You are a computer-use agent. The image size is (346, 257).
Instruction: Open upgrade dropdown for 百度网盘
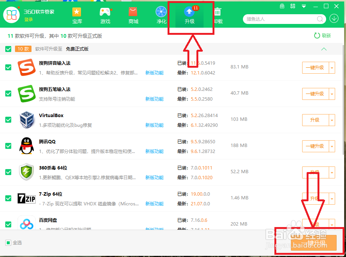click(332, 224)
